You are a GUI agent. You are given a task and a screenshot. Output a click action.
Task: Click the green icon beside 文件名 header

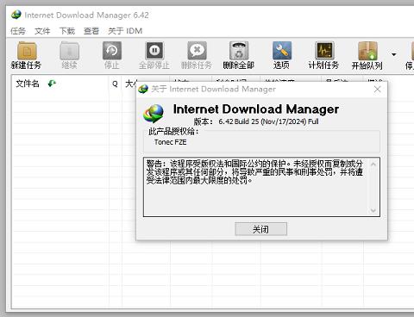tap(52, 84)
